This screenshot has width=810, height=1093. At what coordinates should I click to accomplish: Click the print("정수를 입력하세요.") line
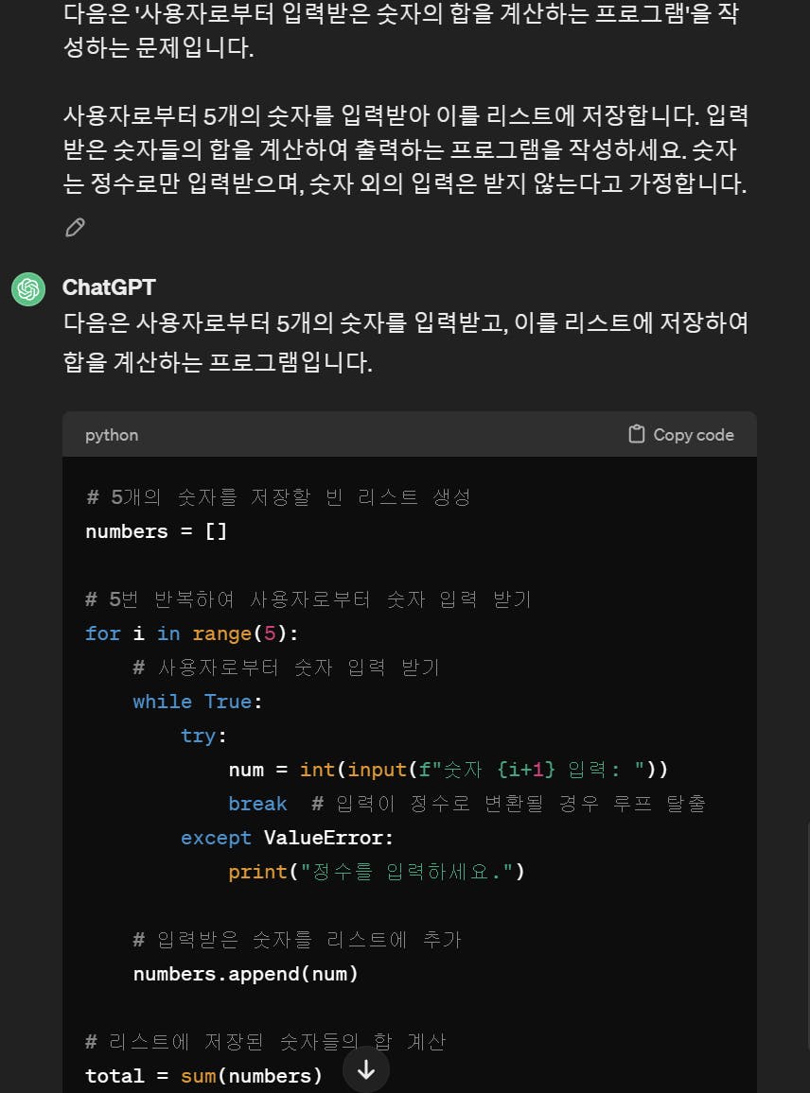pyautogui.click(x=377, y=872)
